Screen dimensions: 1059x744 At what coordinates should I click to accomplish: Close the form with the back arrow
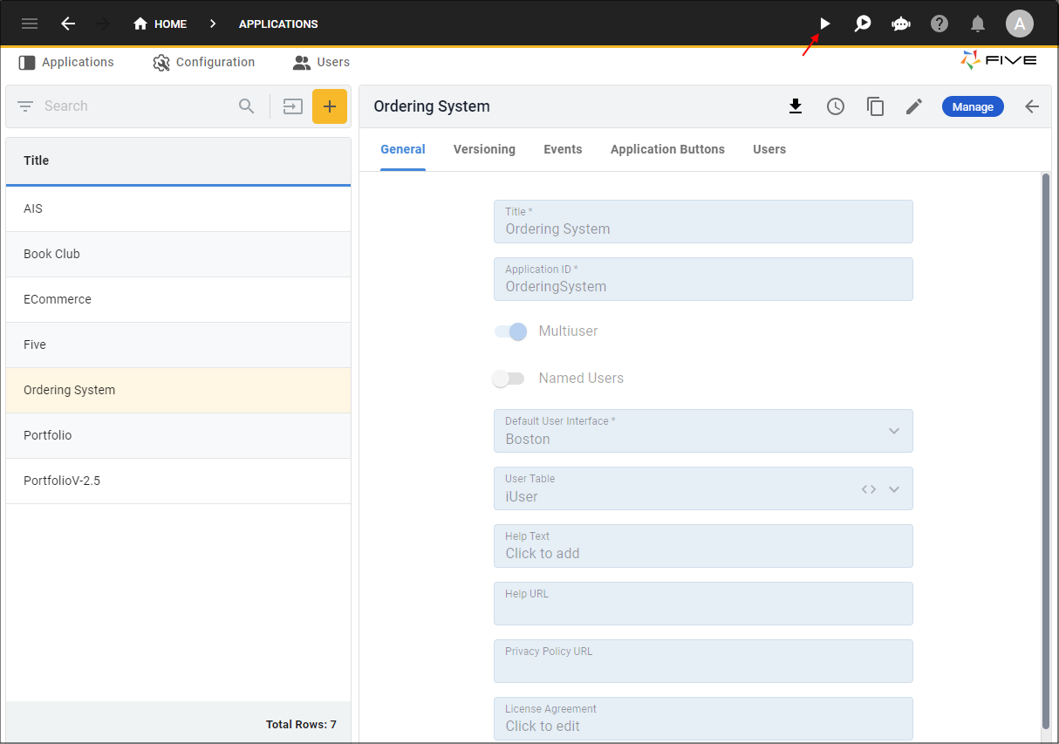[x=1032, y=106]
